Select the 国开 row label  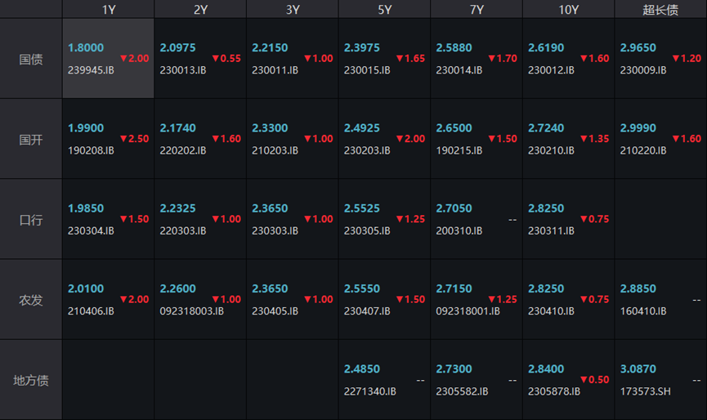point(31,139)
